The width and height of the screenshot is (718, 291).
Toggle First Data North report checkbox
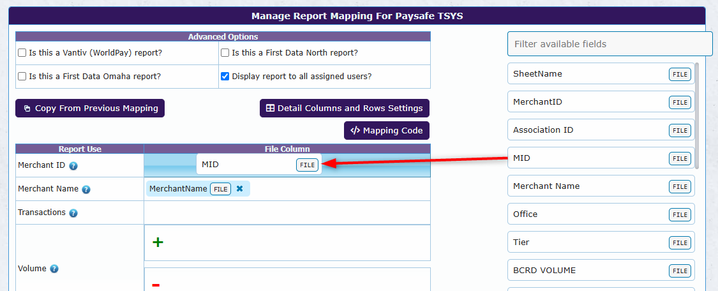225,52
